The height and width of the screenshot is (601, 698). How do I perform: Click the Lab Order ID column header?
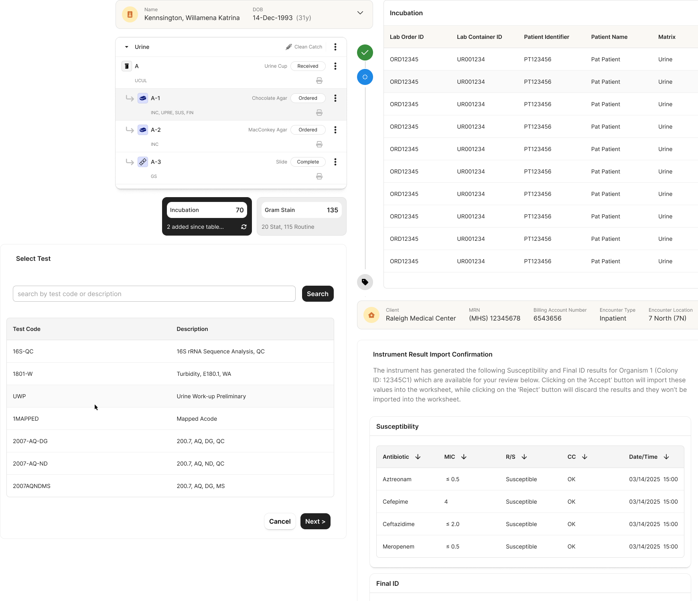pyautogui.click(x=407, y=37)
